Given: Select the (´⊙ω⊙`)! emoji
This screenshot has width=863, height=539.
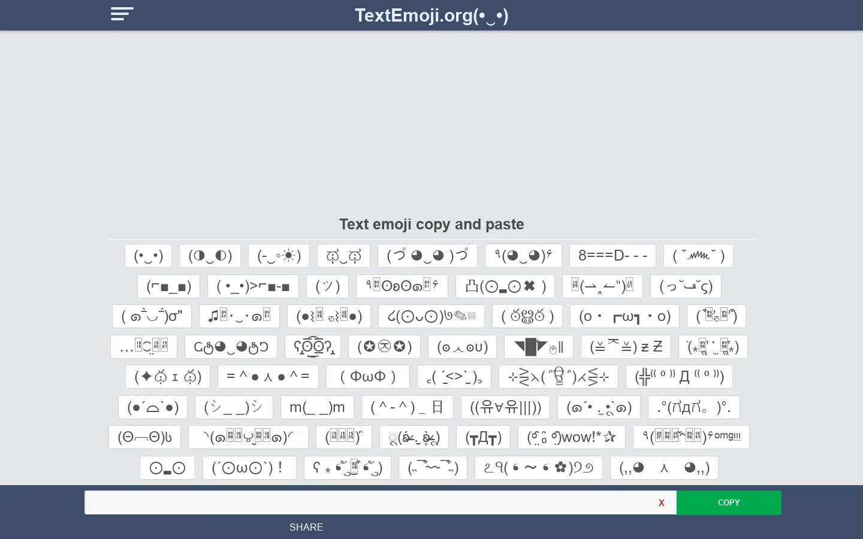Looking at the screenshot, I should (x=250, y=468).
